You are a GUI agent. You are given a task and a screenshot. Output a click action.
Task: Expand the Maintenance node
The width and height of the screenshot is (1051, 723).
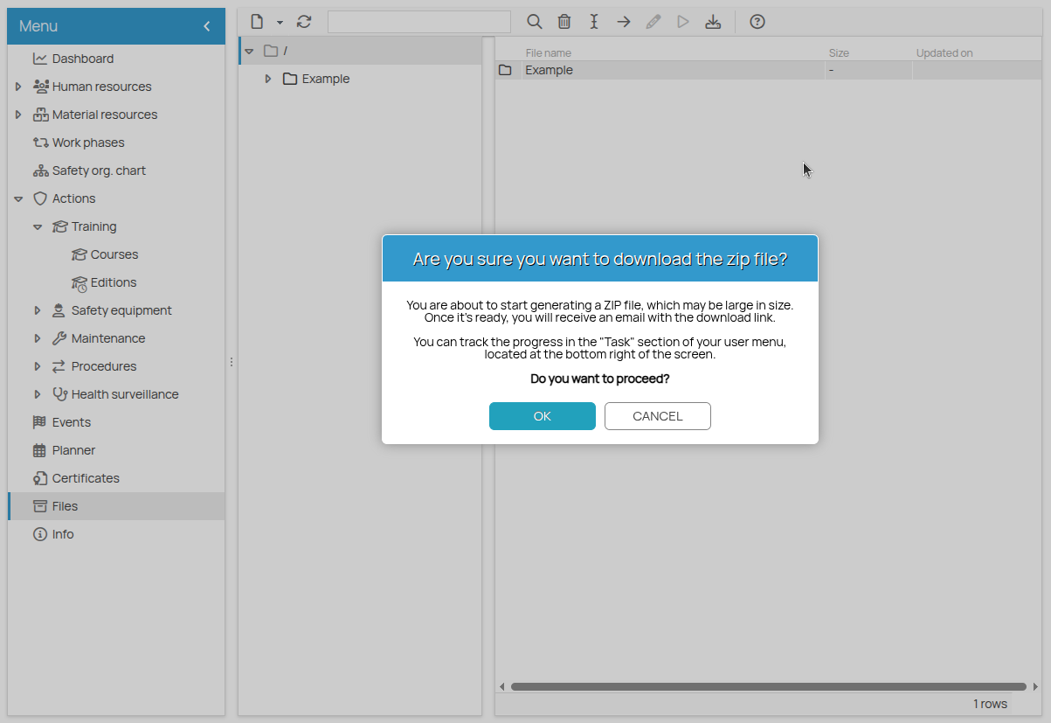coord(38,338)
